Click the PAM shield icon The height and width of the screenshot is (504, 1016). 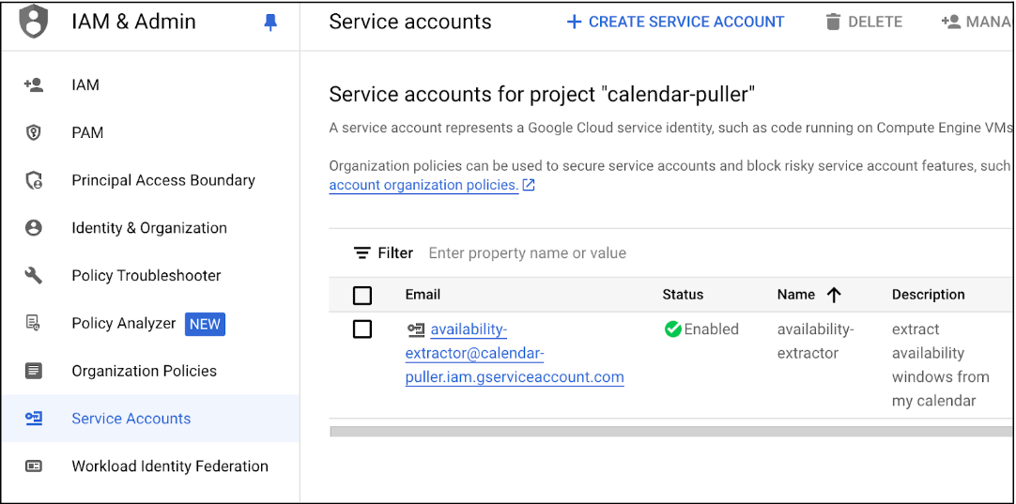(34, 133)
